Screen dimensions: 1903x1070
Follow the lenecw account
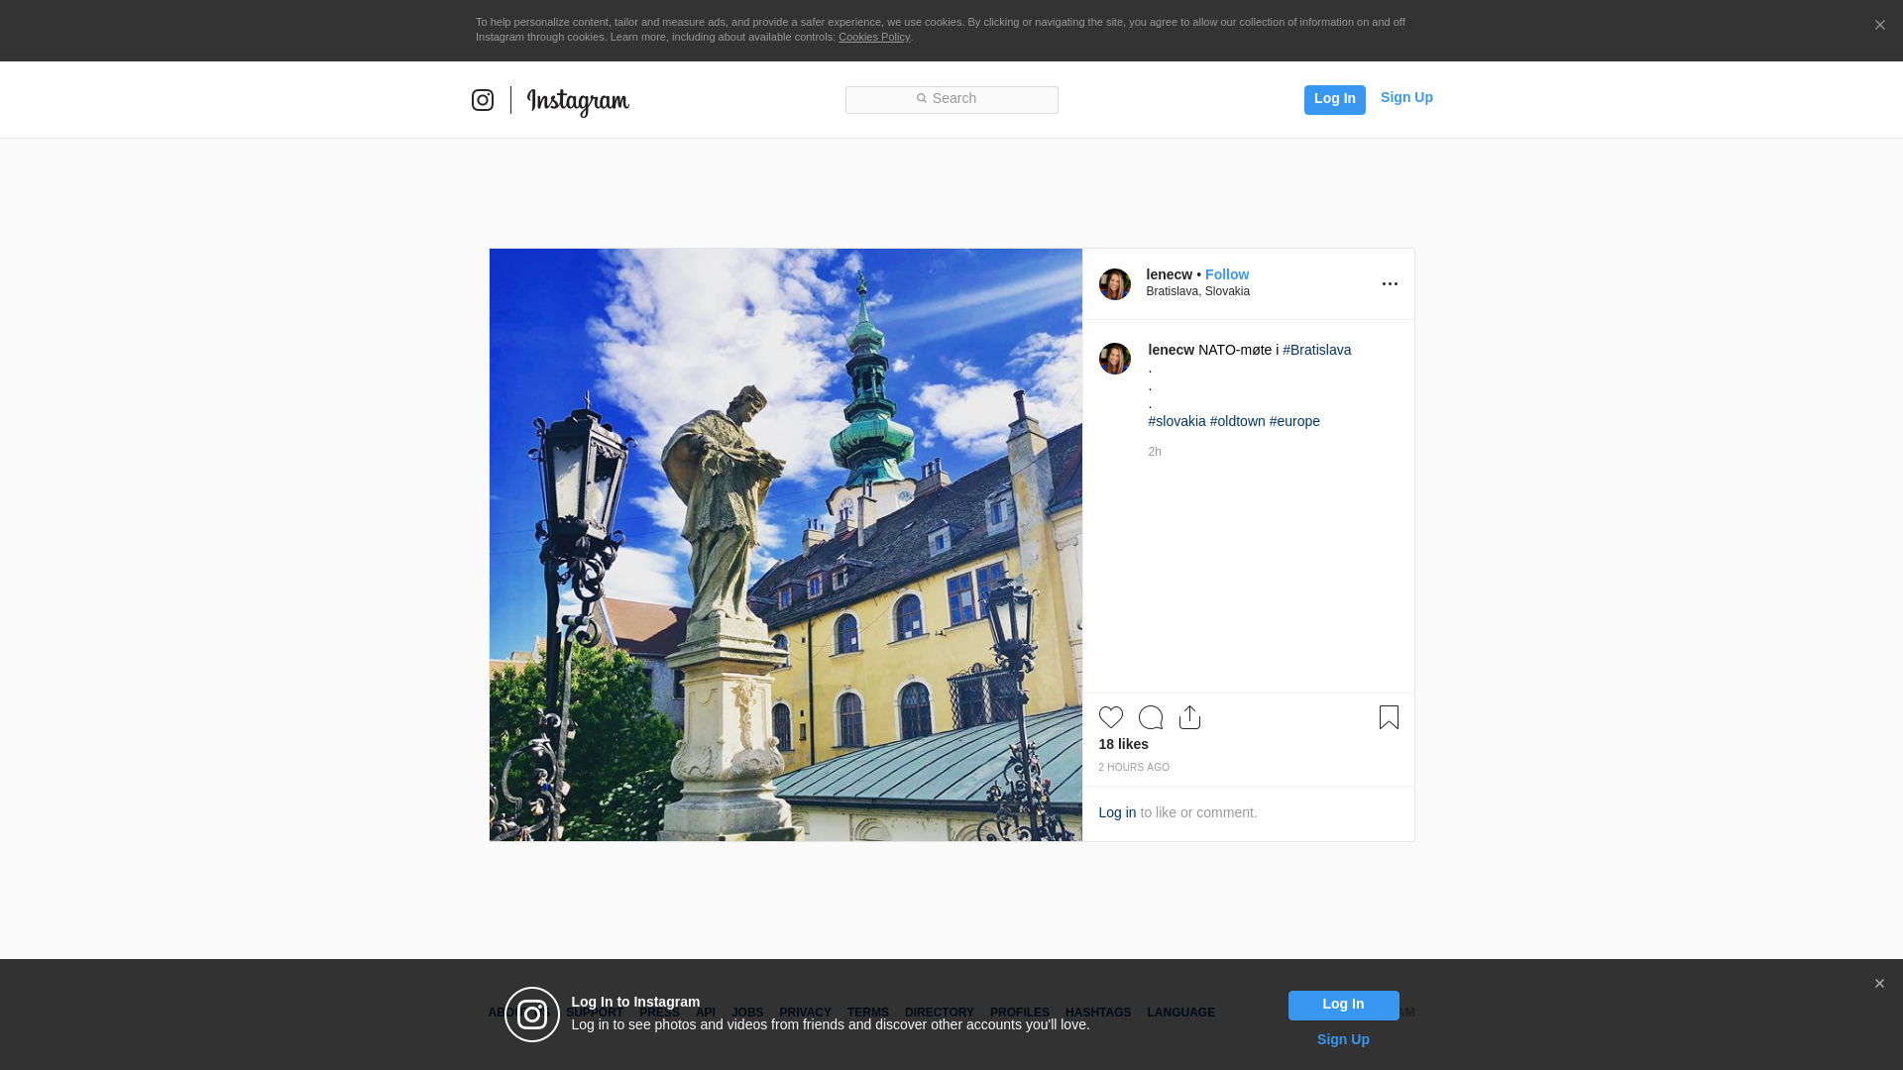click(x=1227, y=274)
